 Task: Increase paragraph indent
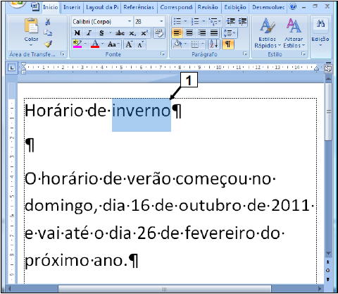point(242,22)
